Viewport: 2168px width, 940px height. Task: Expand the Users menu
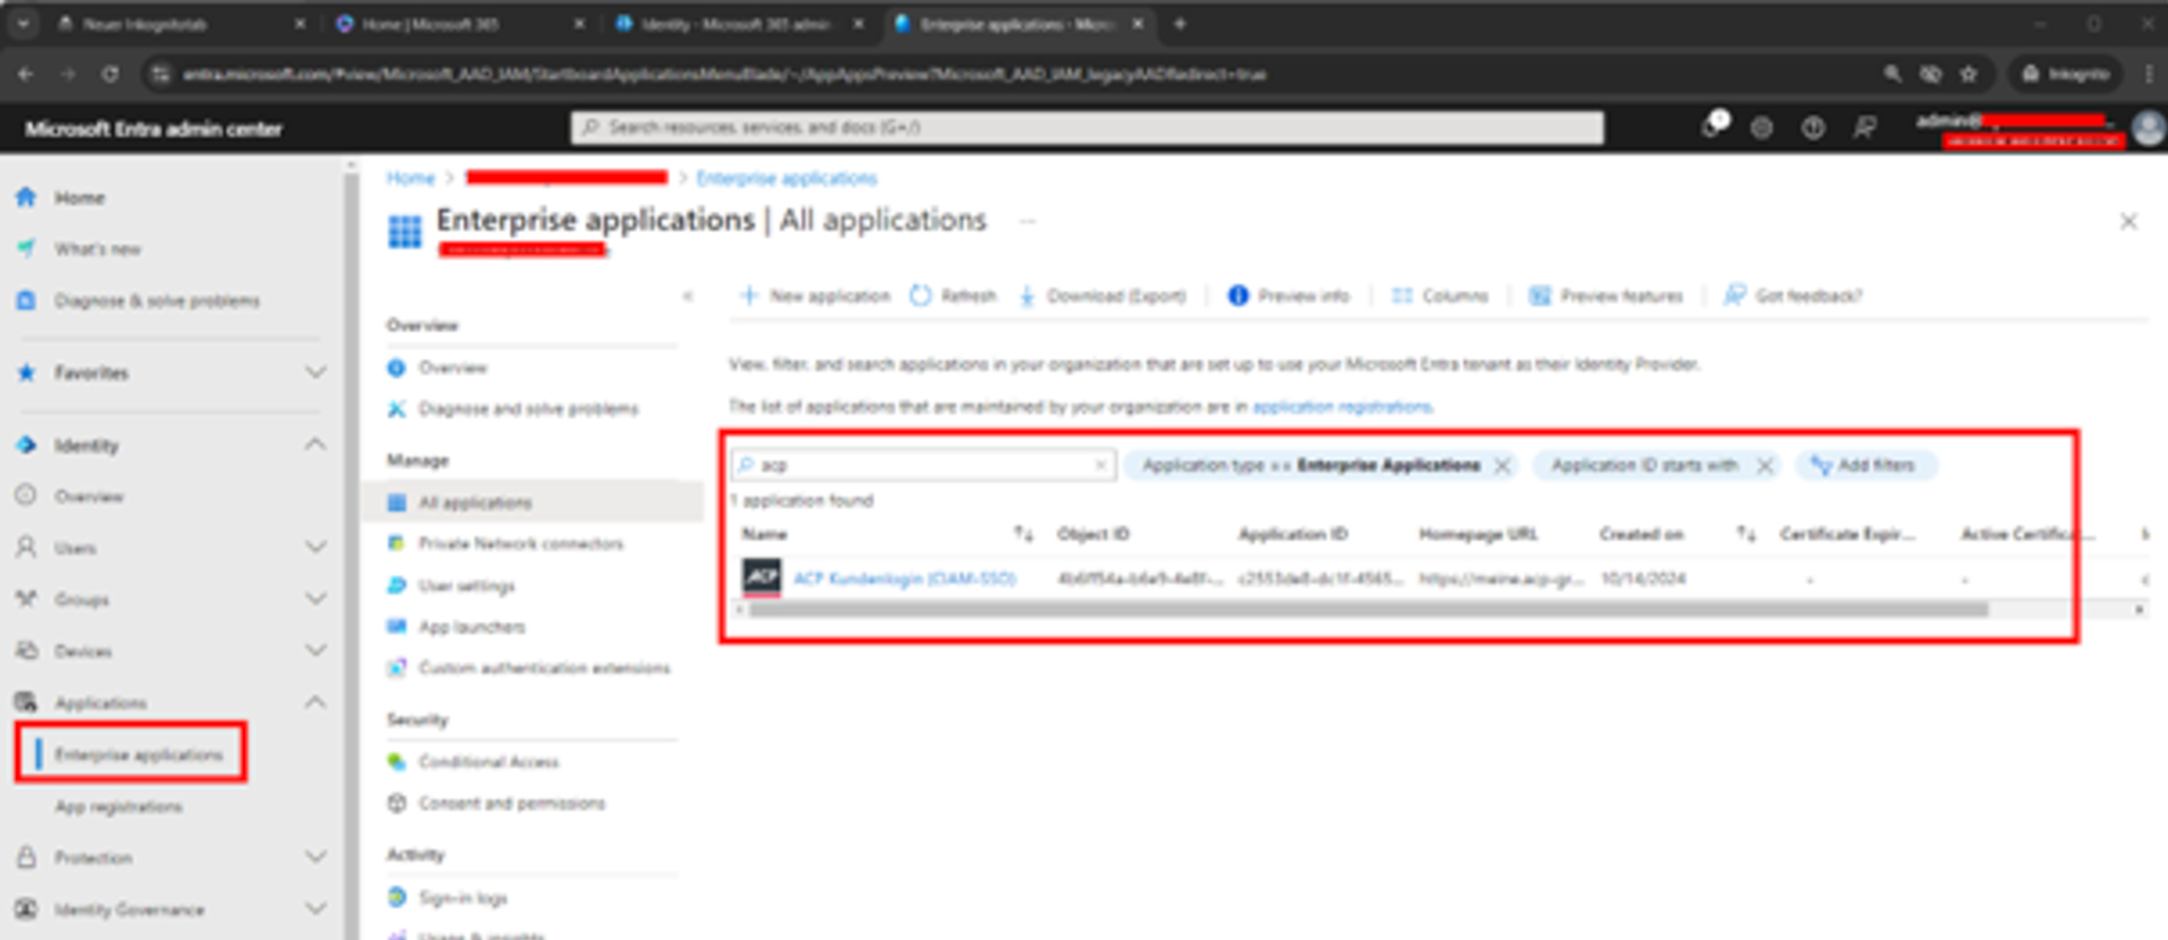click(x=315, y=547)
